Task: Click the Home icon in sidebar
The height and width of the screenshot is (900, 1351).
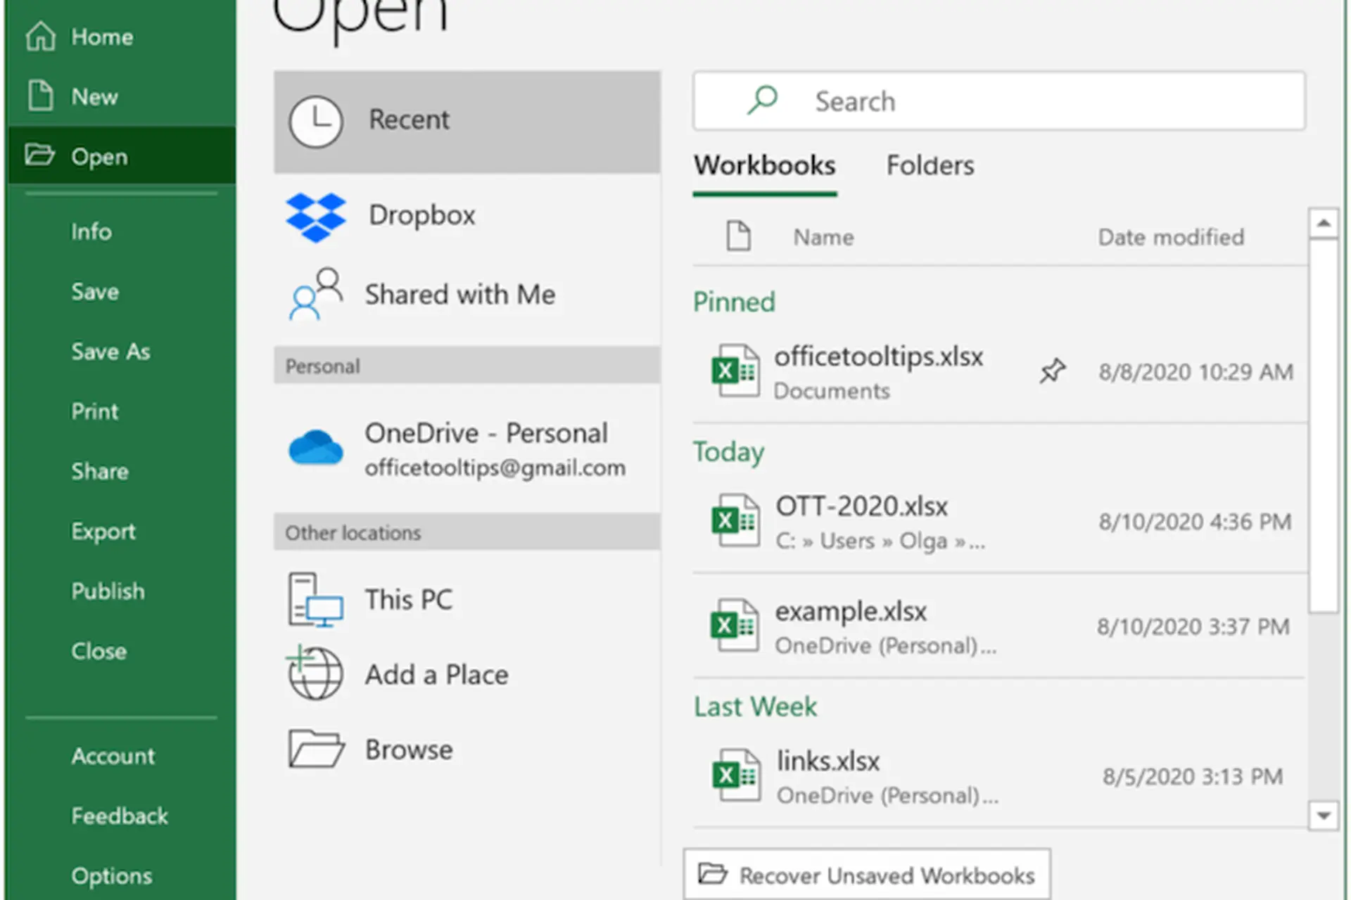Action: (x=40, y=37)
